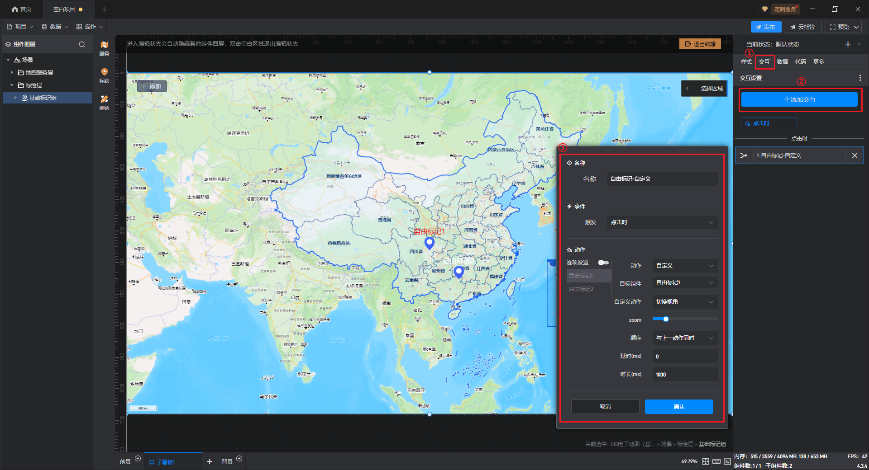Click the 确认 button in dialog
Screen dimensions: 869x470
point(679,407)
